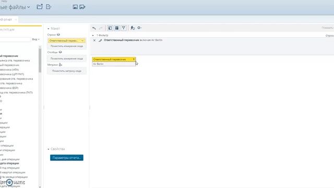Select field ending '(ИАТА)'
This screenshot has width=334, height=188.
click(9, 69)
